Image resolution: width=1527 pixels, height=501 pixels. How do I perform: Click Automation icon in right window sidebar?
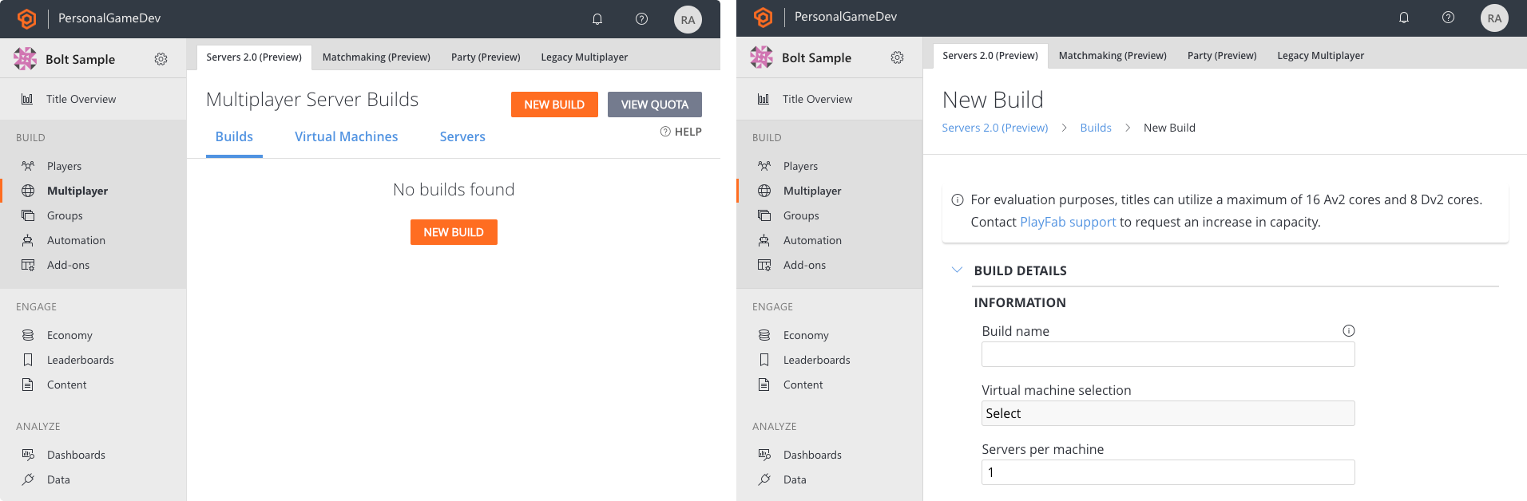[764, 240]
